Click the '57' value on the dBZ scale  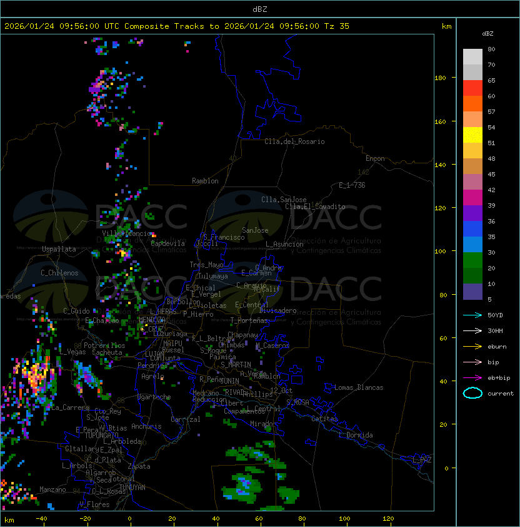[x=491, y=112]
